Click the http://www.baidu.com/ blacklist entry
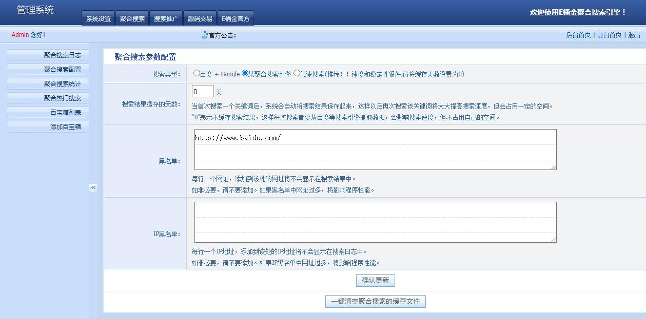646x319 pixels. coord(238,138)
